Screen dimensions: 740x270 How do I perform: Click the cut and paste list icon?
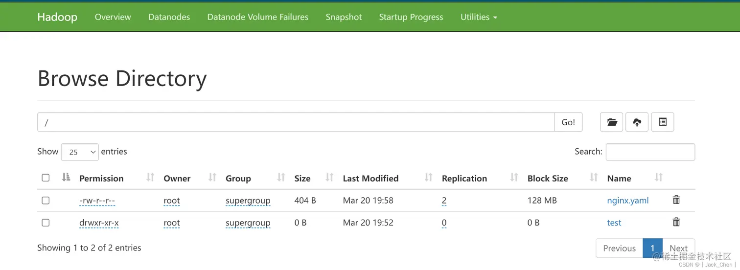[x=663, y=122]
